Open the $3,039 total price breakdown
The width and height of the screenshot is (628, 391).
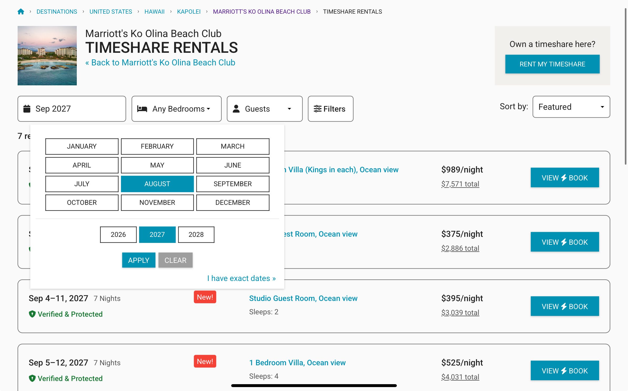click(460, 312)
